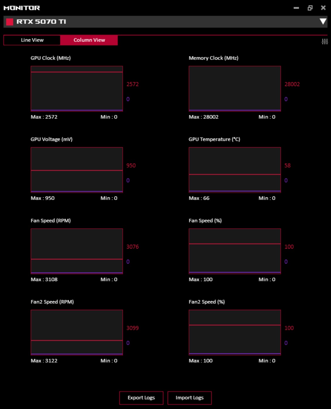Click the Memory Clock (MHz) graph
The image size is (331, 409).
[235, 89]
